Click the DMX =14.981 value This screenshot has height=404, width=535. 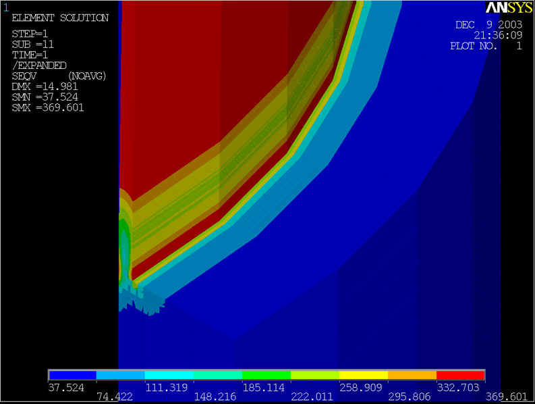(45, 86)
